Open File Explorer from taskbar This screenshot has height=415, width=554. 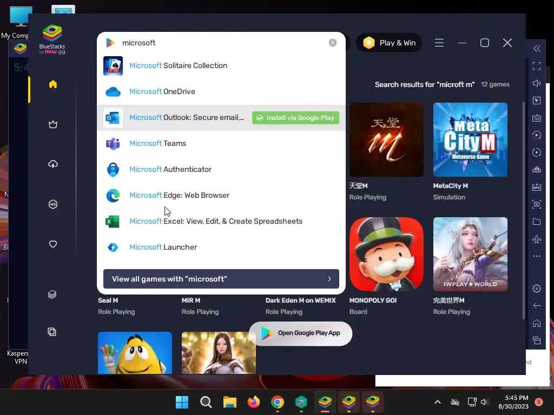(229, 402)
